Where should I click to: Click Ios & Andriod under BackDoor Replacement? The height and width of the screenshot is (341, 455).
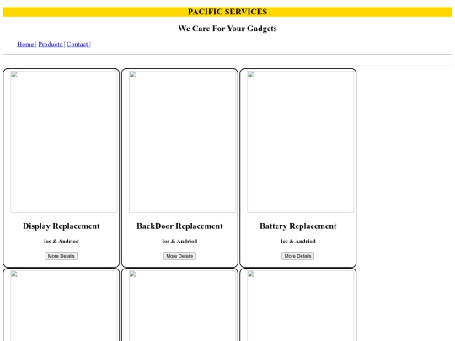(x=179, y=242)
